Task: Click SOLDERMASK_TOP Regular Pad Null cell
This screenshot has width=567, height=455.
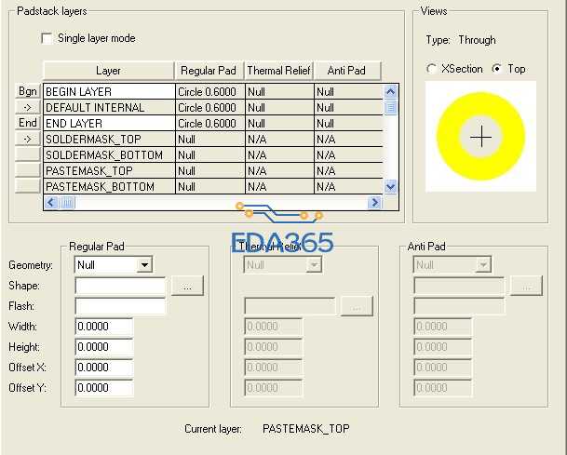Action: click(210, 140)
